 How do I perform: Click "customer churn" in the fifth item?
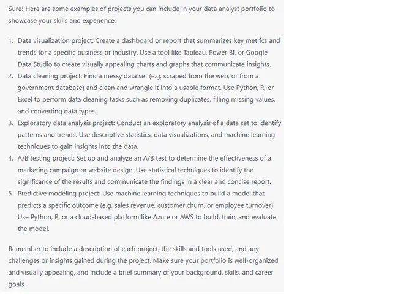[206, 205]
